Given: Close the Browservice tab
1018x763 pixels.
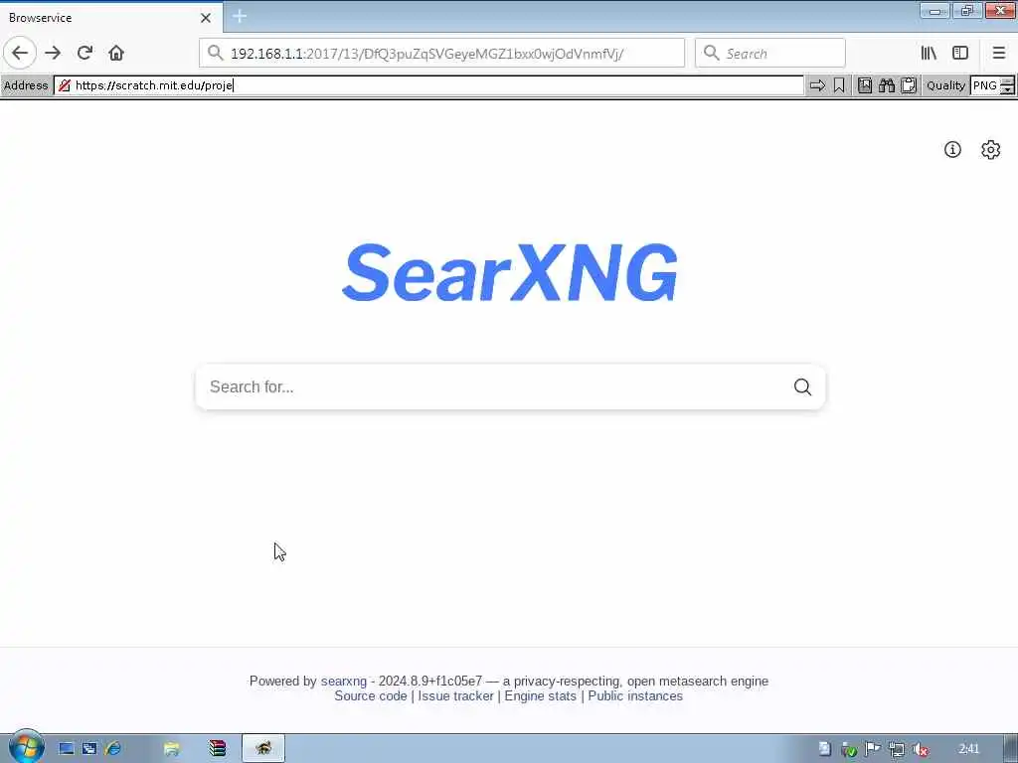Looking at the screenshot, I should click(x=206, y=18).
